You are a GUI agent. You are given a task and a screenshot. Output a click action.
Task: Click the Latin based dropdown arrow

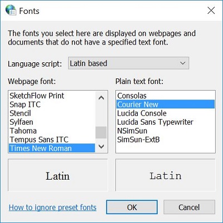[x=183, y=63]
